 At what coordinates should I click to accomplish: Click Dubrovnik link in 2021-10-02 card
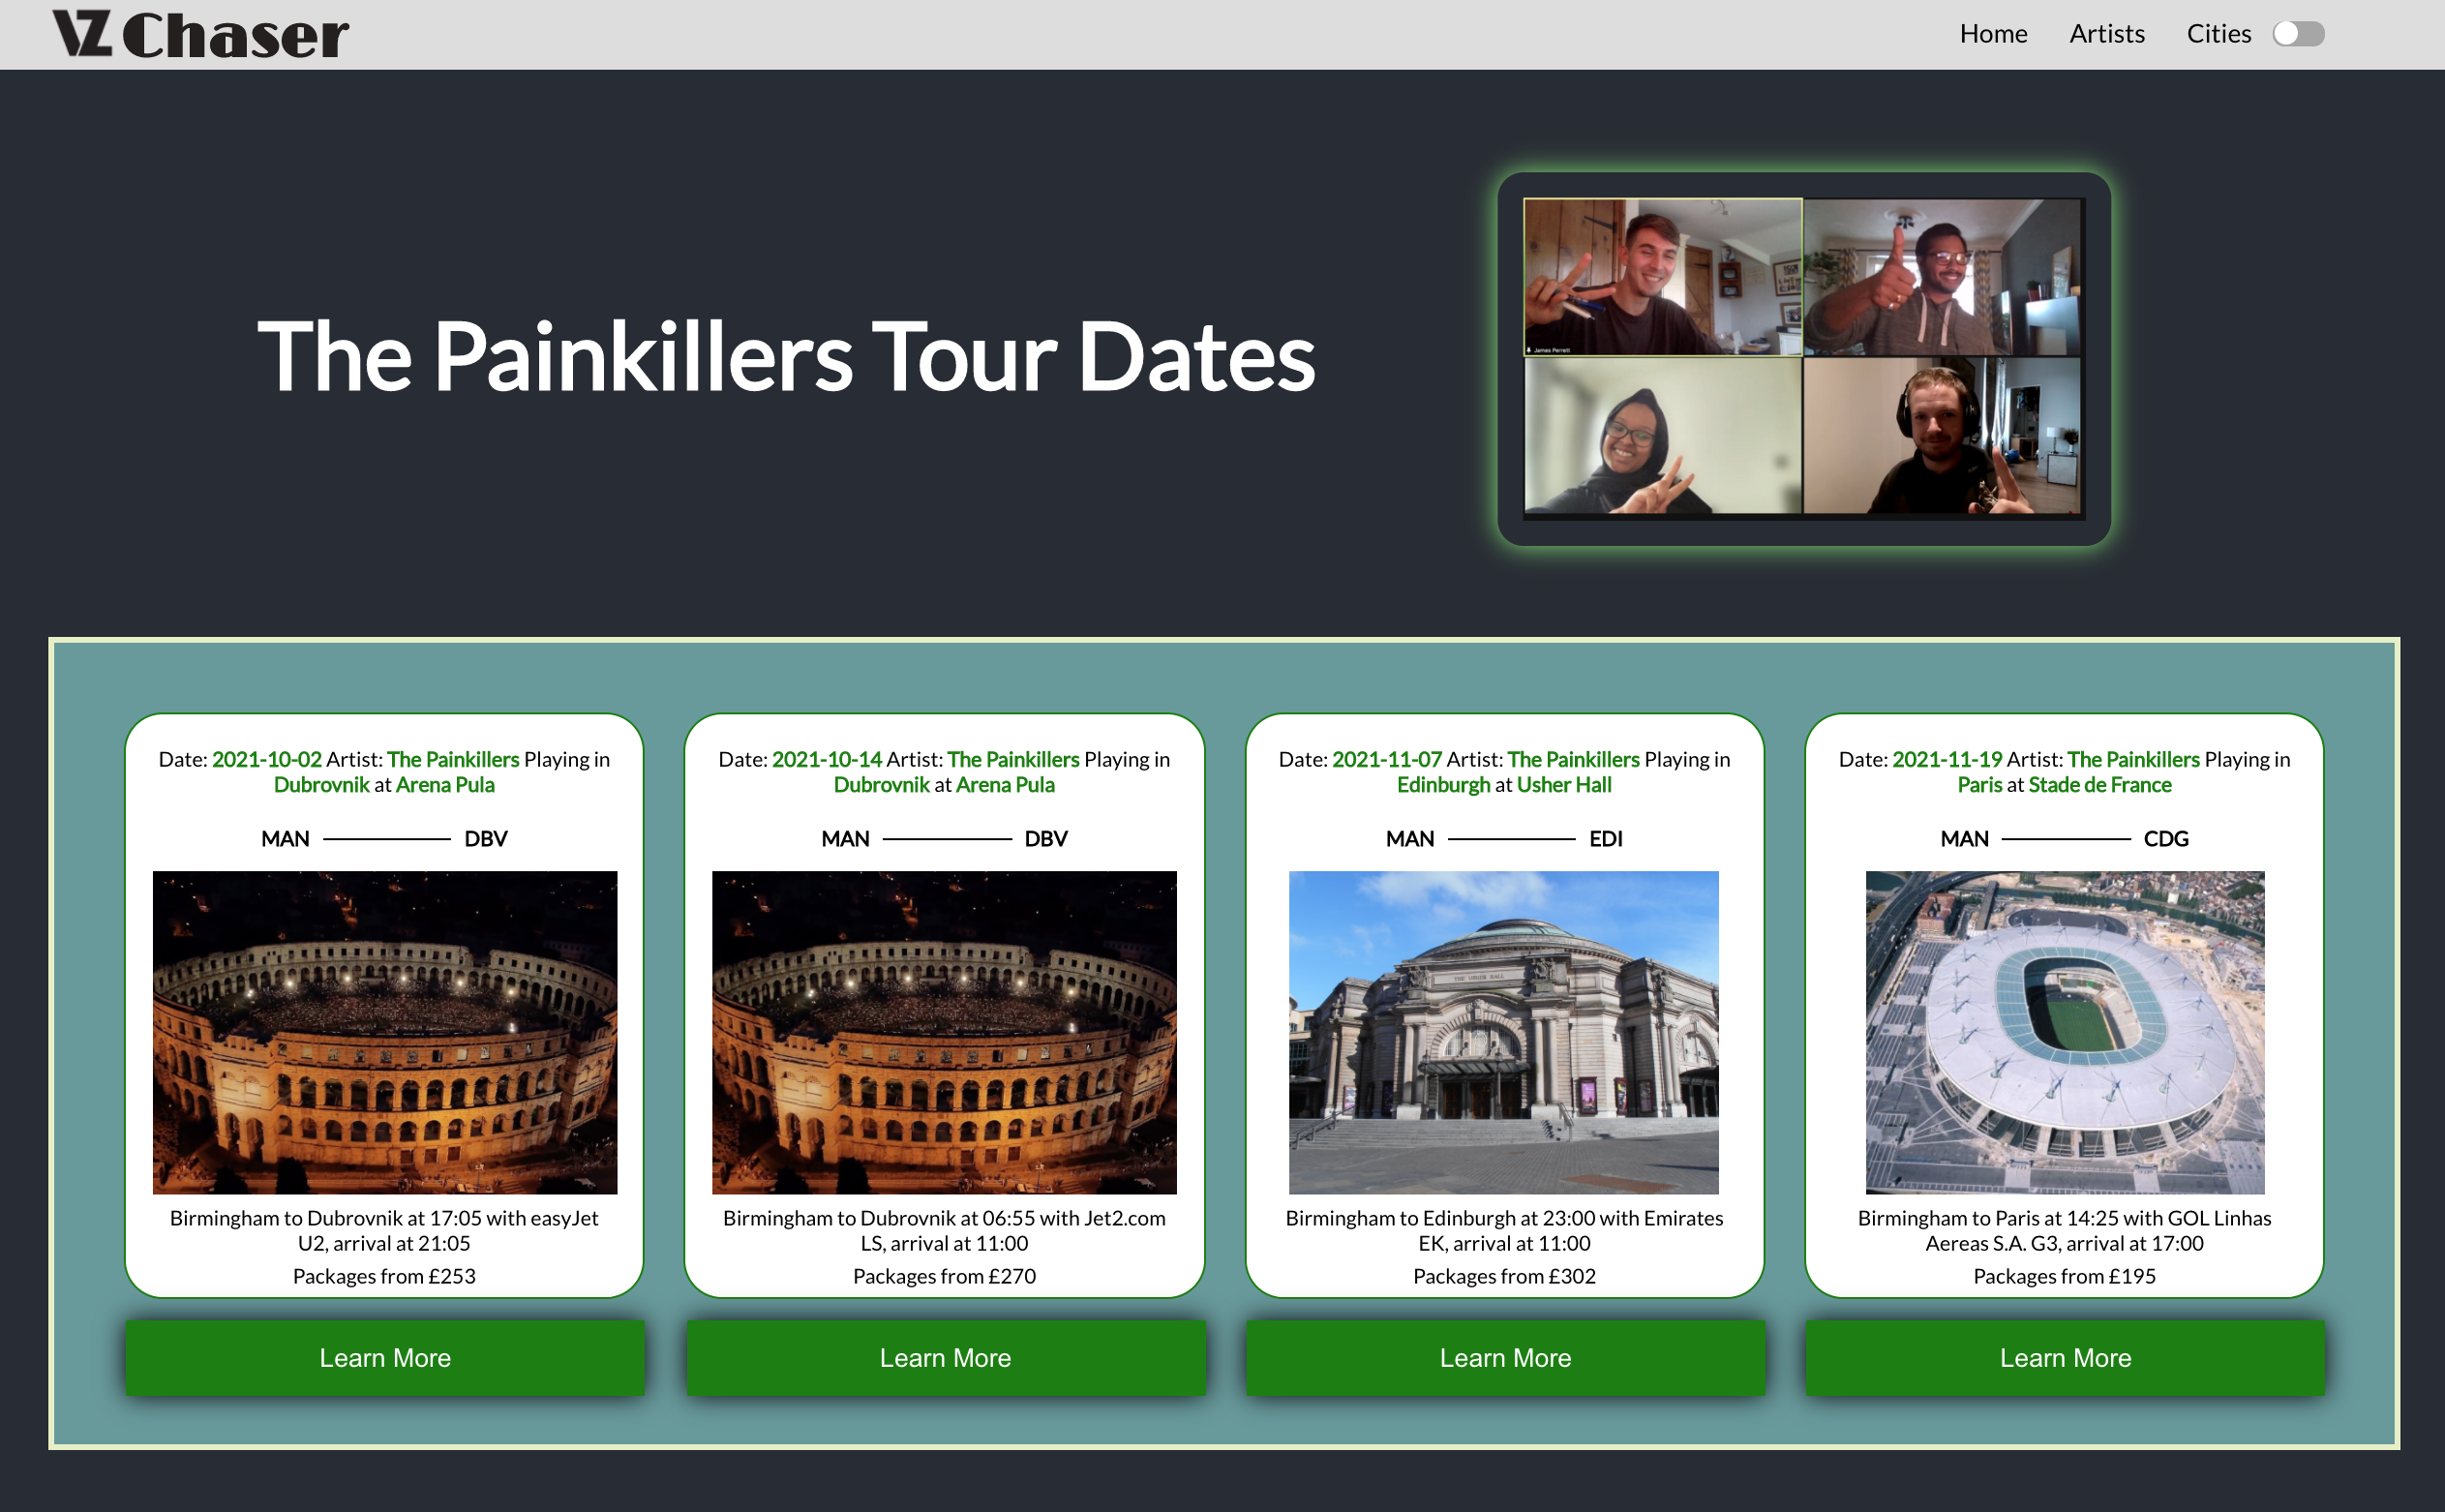coord(321,785)
